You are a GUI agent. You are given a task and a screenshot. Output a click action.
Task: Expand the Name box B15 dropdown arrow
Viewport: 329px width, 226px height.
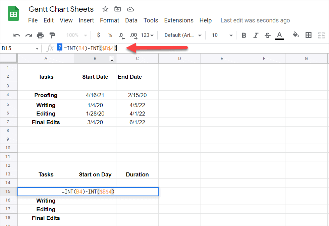click(37, 49)
